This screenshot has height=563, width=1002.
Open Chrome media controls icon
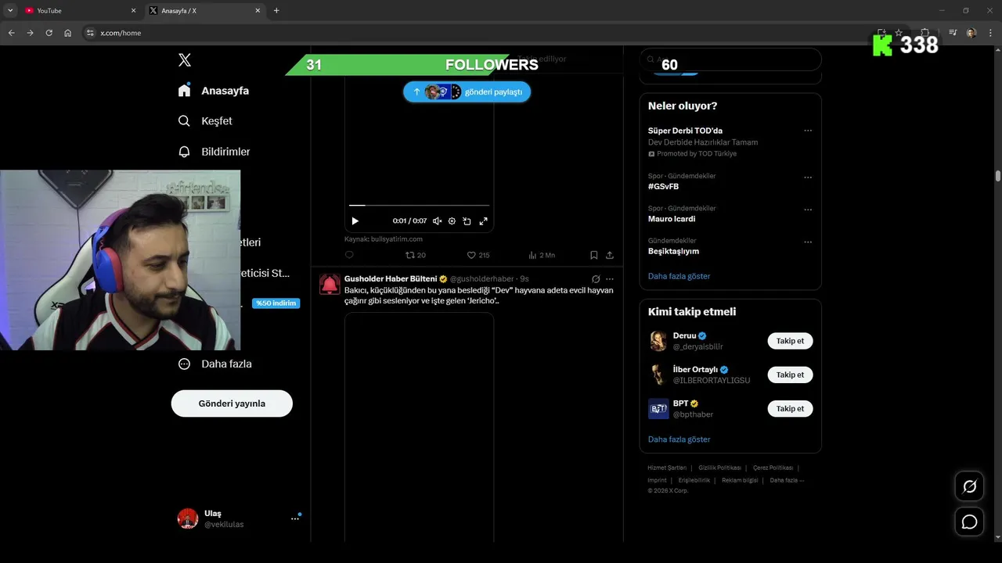tap(953, 33)
